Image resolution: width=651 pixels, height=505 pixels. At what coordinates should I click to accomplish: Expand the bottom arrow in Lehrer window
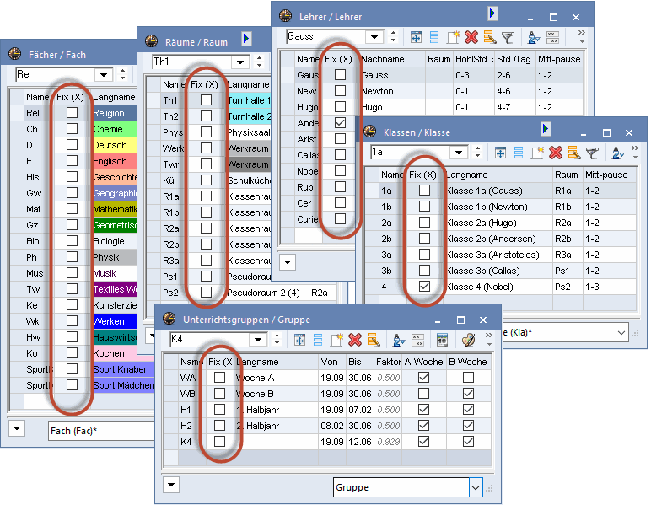[x=288, y=262]
